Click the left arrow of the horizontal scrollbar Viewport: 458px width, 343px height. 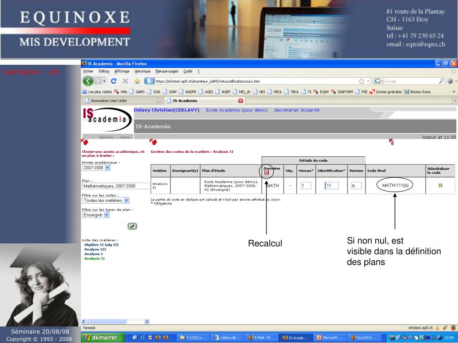[84, 322]
